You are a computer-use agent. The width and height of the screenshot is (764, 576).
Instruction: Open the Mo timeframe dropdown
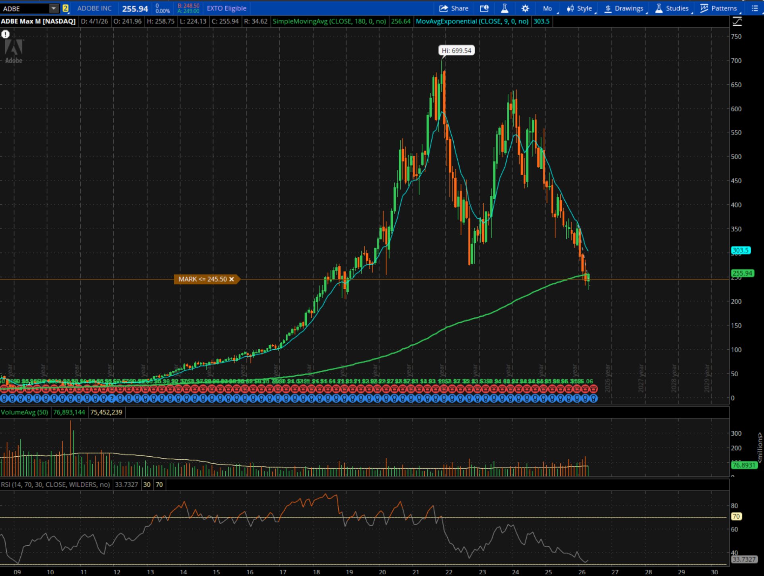[x=548, y=8]
